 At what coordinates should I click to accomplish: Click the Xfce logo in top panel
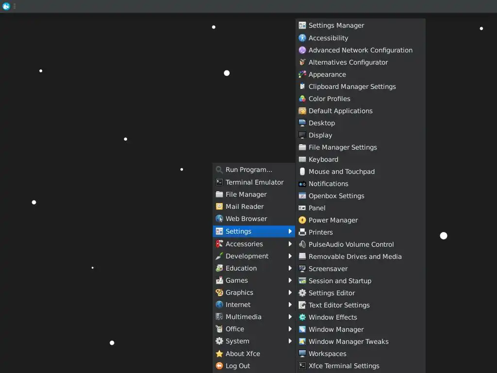coord(6,6)
